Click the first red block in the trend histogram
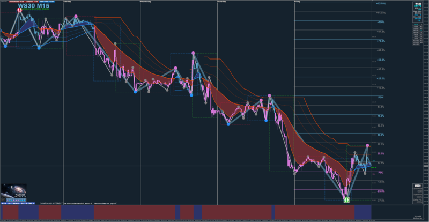Screen dimensions: 429x222 pos(10,212)
